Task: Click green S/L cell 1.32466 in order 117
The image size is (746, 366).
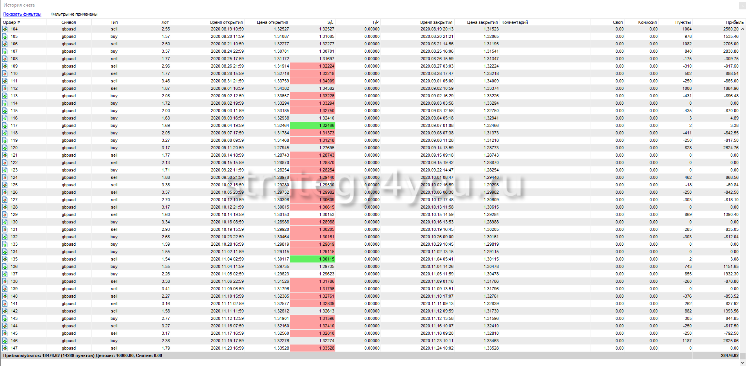Action: [312, 125]
